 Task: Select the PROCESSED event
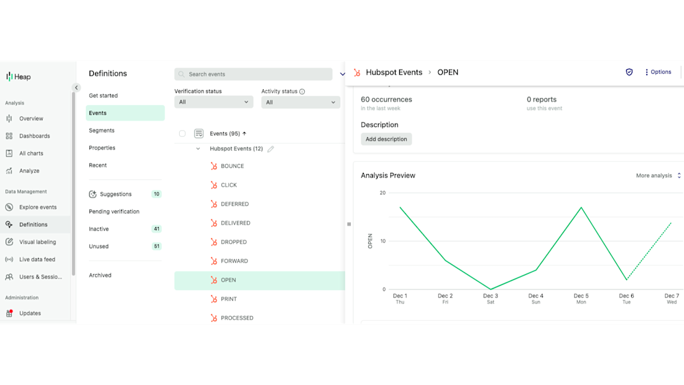[237, 318]
